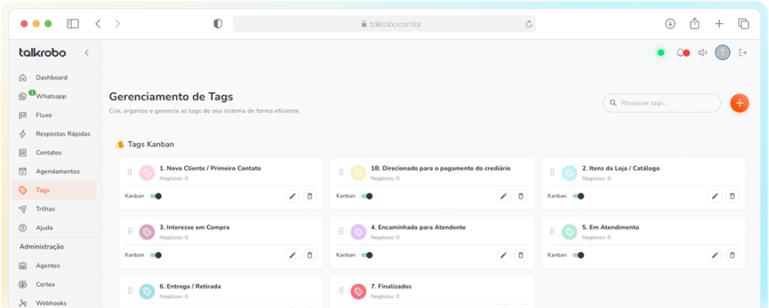Delete the '4. Encaminhado para Atendente' tag
The width and height of the screenshot is (769, 308).
(520, 255)
